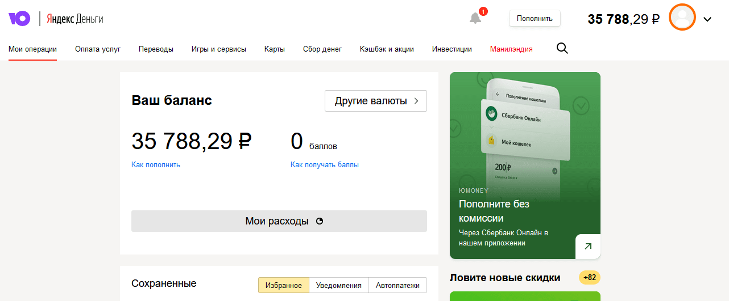Open the Карты navigation item
This screenshot has width=729, height=301.
tap(275, 49)
